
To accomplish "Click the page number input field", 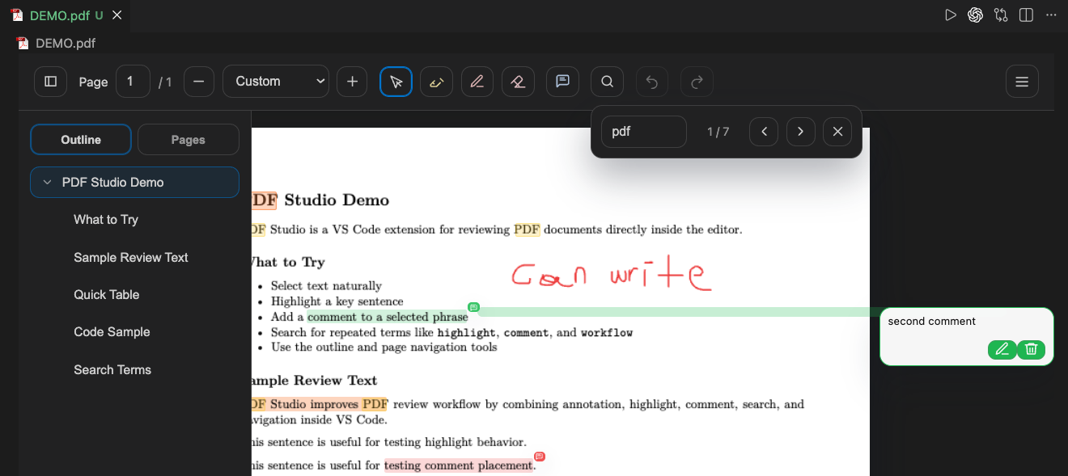I will [x=133, y=82].
